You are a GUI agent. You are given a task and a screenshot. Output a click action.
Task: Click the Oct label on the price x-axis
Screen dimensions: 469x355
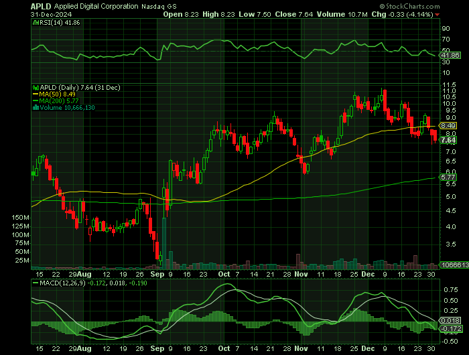click(224, 274)
